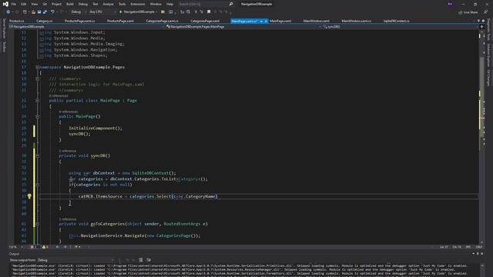Open the Test menu
This screenshot has width=493, height=277.
coord(96,4)
